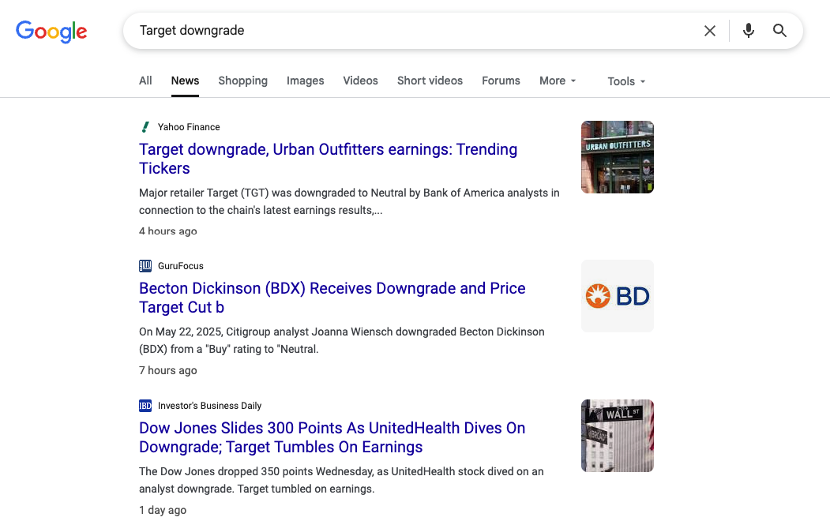Open the Tools dropdown

coord(626,81)
